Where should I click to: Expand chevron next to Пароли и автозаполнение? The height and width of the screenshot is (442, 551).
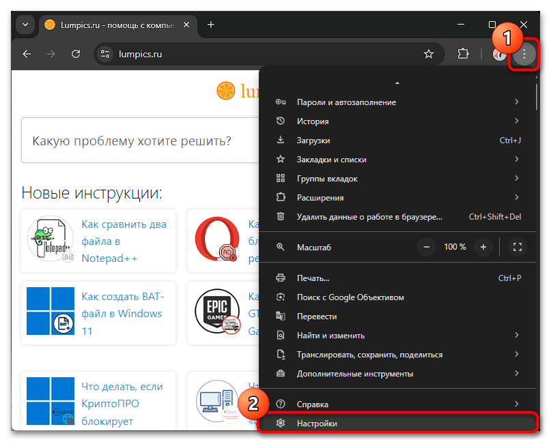[x=517, y=102]
